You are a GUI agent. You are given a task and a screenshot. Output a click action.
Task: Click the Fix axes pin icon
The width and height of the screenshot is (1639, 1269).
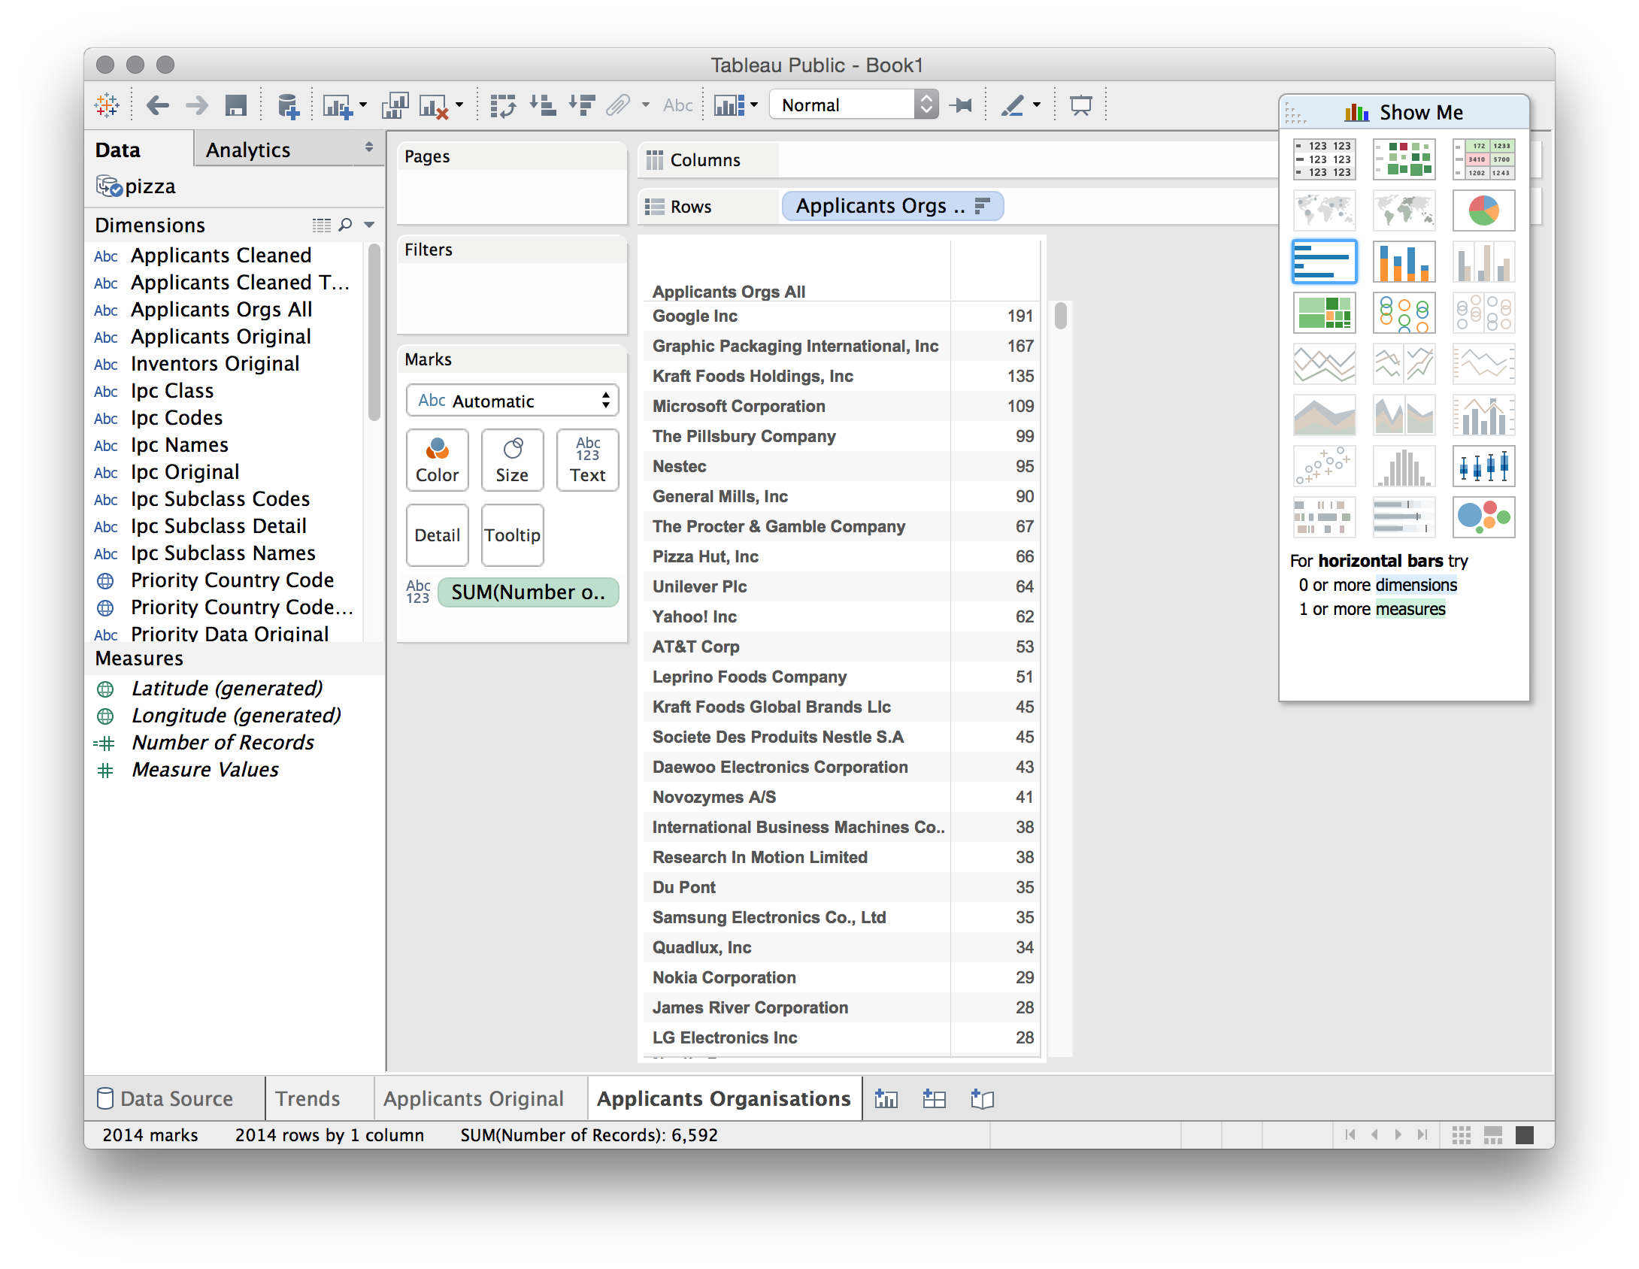[961, 105]
